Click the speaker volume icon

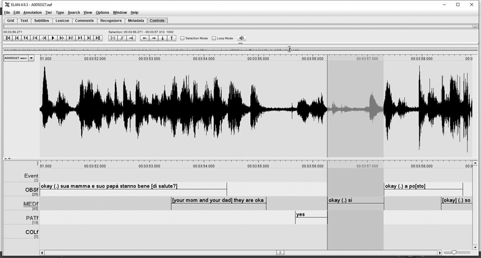click(242, 38)
